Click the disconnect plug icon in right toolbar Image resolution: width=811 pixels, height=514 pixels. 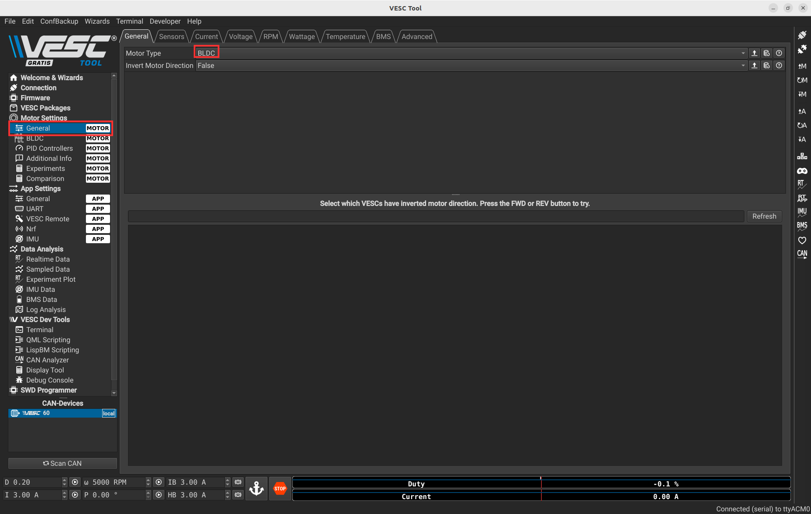pos(802,50)
